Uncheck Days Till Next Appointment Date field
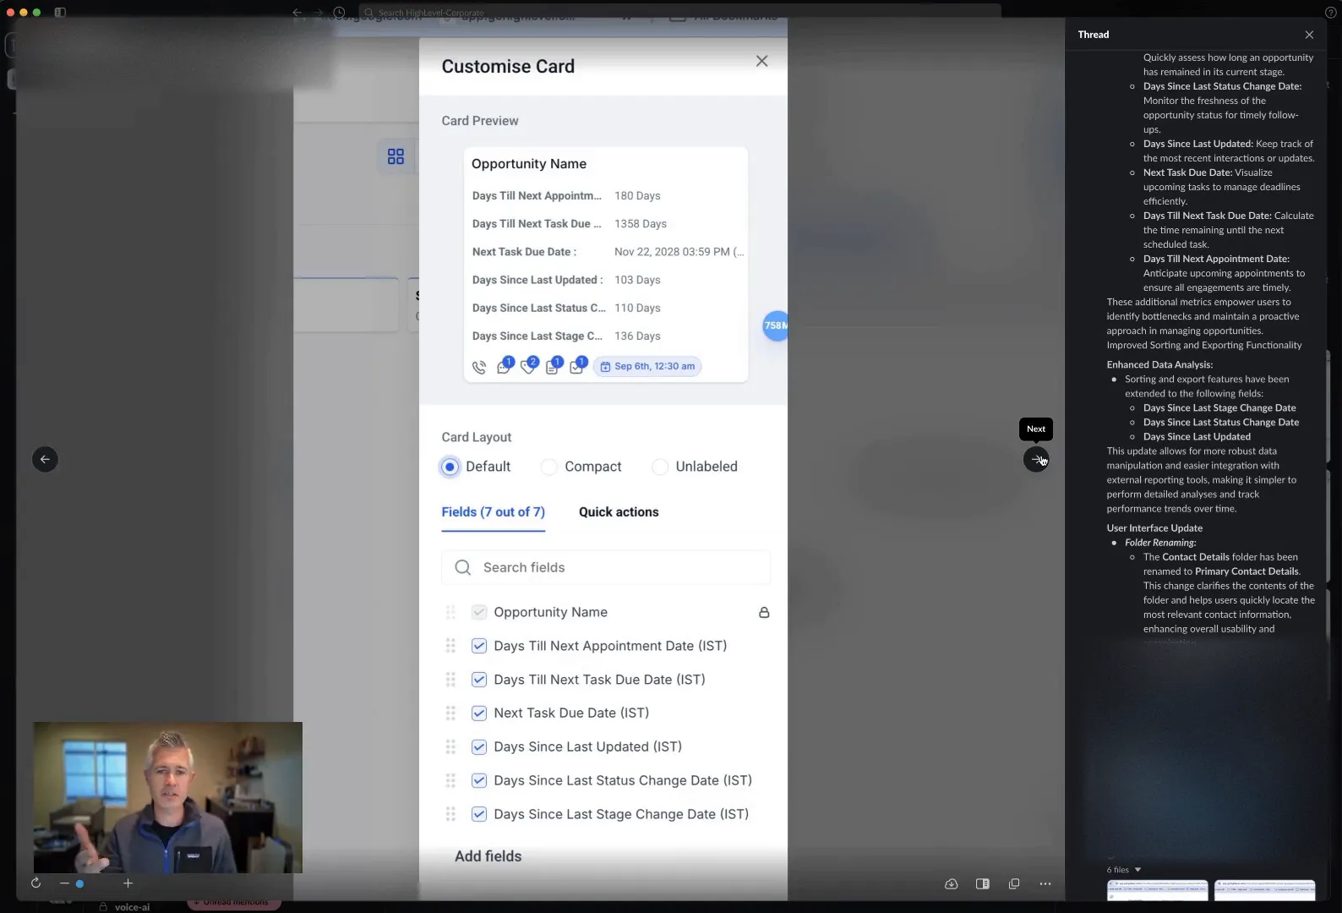The height and width of the screenshot is (913, 1342). pos(479,646)
